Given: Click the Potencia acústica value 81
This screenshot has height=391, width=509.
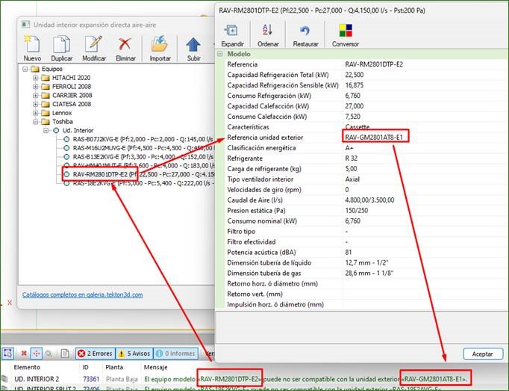Looking at the screenshot, I should (x=349, y=252).
